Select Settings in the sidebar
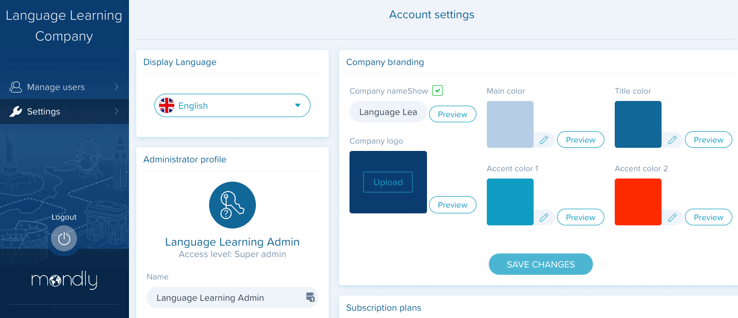Screen dimensions: 738x318 [x=44, y=111]
